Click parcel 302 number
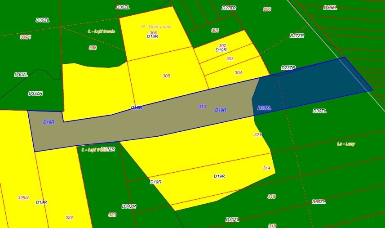Image resolution: width=385 pixels, height=228 pixels. pyautogui.click(x=222, y=46)
